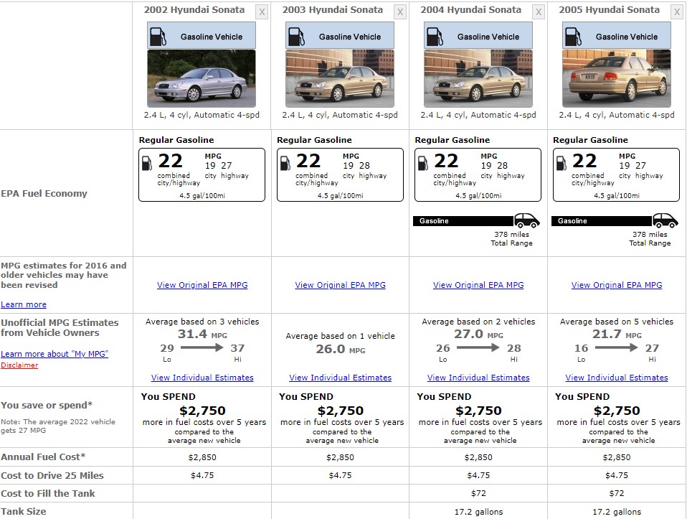The height and width of the screenshot is (519, 687).
Task: View Individual Estimates for 2004 Sonata
Action: click(x=478, y=378)
